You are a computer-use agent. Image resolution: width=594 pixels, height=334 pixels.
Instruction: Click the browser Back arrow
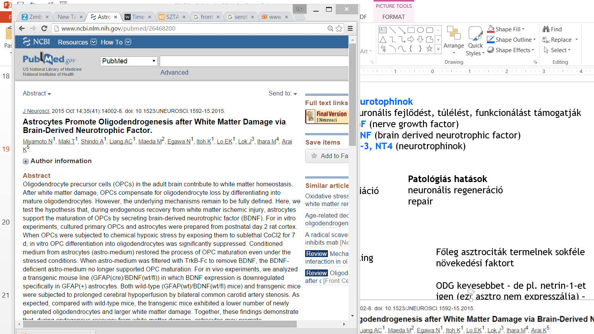tap(22, 28)
